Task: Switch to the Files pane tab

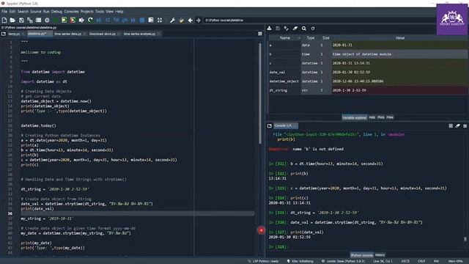Action: coord(390,117)
